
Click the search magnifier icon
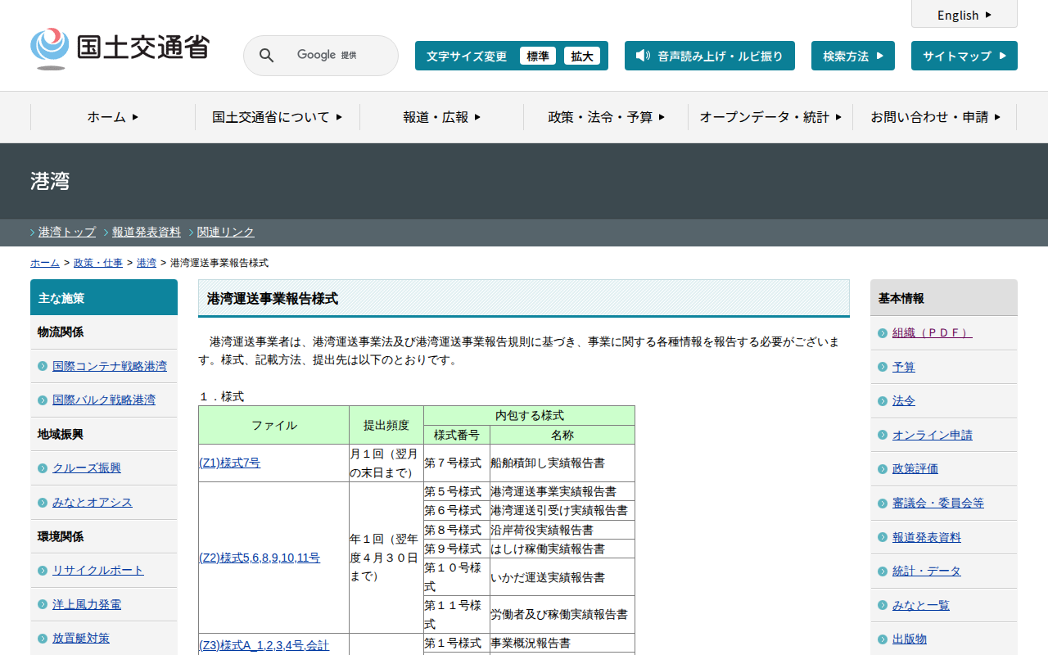pos(266,56)
